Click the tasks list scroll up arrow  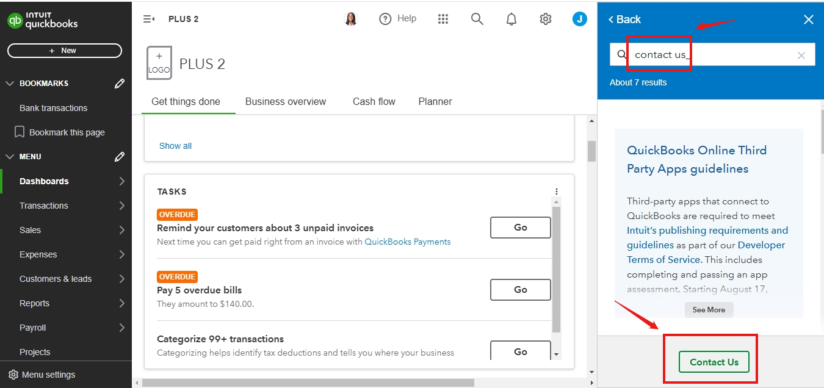click(556, 201)
